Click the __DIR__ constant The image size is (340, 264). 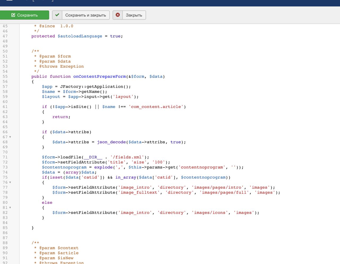[93, 157]
